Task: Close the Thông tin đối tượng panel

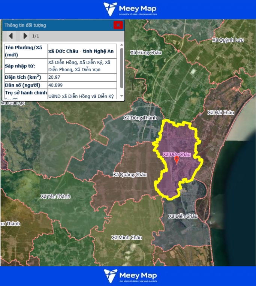Action: click(118, 25)
